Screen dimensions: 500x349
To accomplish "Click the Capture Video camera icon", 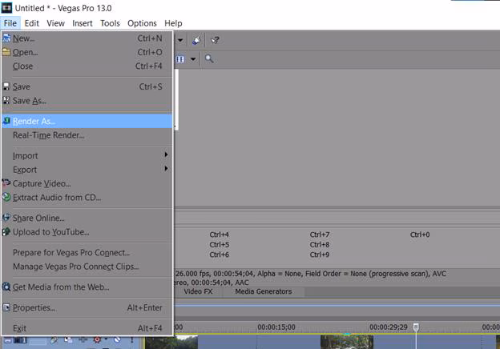I will [6, 183].
